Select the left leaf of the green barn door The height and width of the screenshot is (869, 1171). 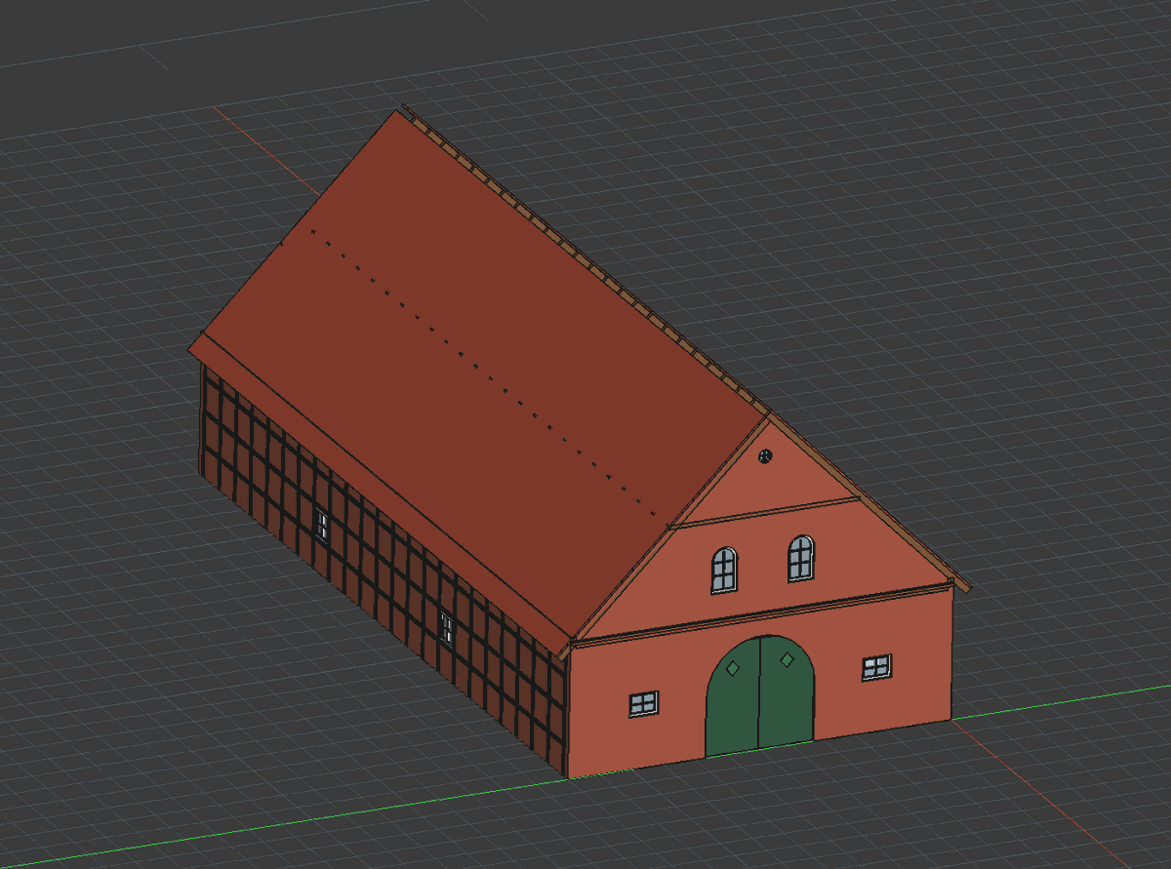(733, 698)
